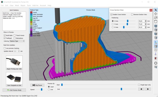Click the Play/Pause button
Image resolution: width=158 pixels, height=97 pixels.
(37, 85)
